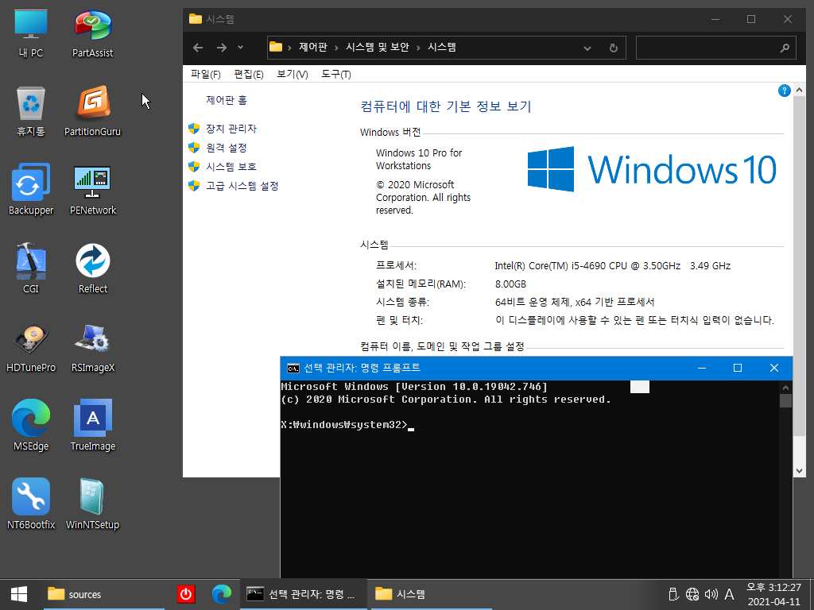The image size is (814, 610).
Task: Click scroll down arrow in 시스템 window
Action: pyautogui.click(x=799, y=470)
